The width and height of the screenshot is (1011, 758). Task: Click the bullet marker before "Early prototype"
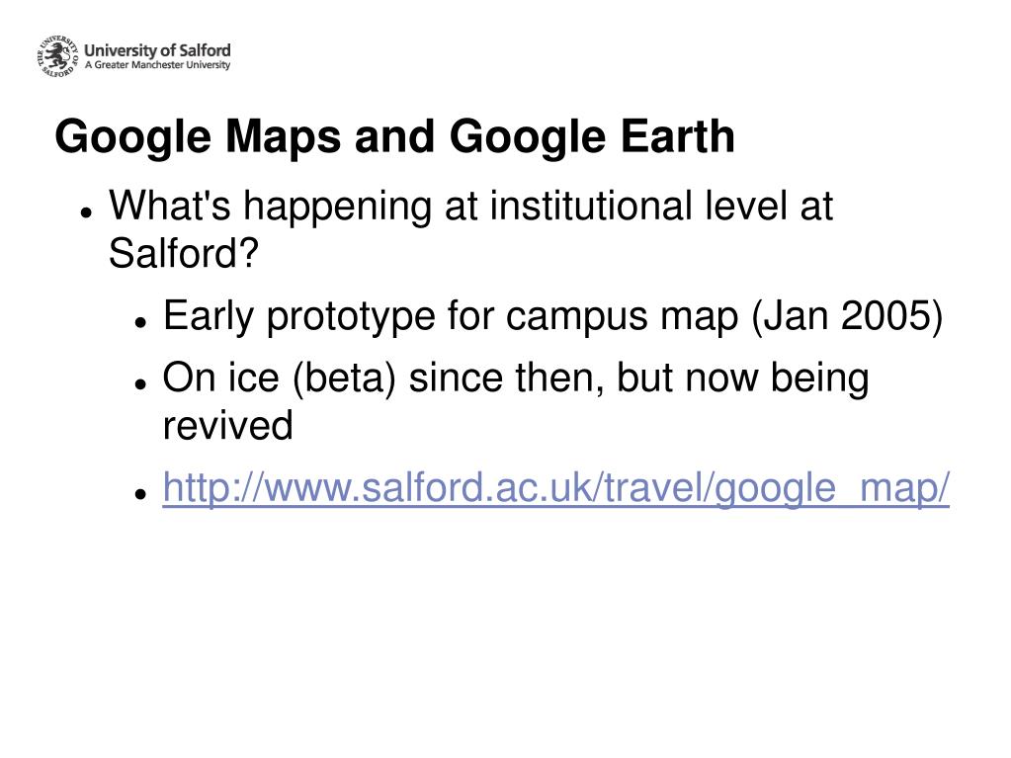click(140, 321)
